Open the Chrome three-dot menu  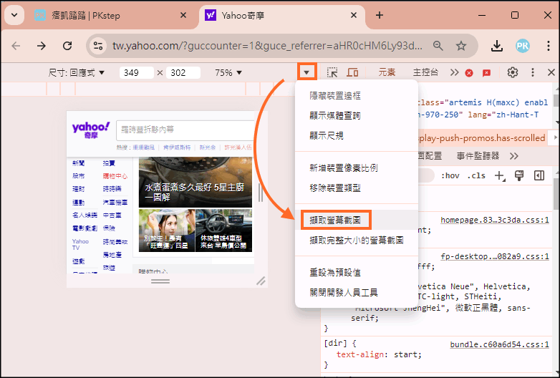click(x=549, y=46)
